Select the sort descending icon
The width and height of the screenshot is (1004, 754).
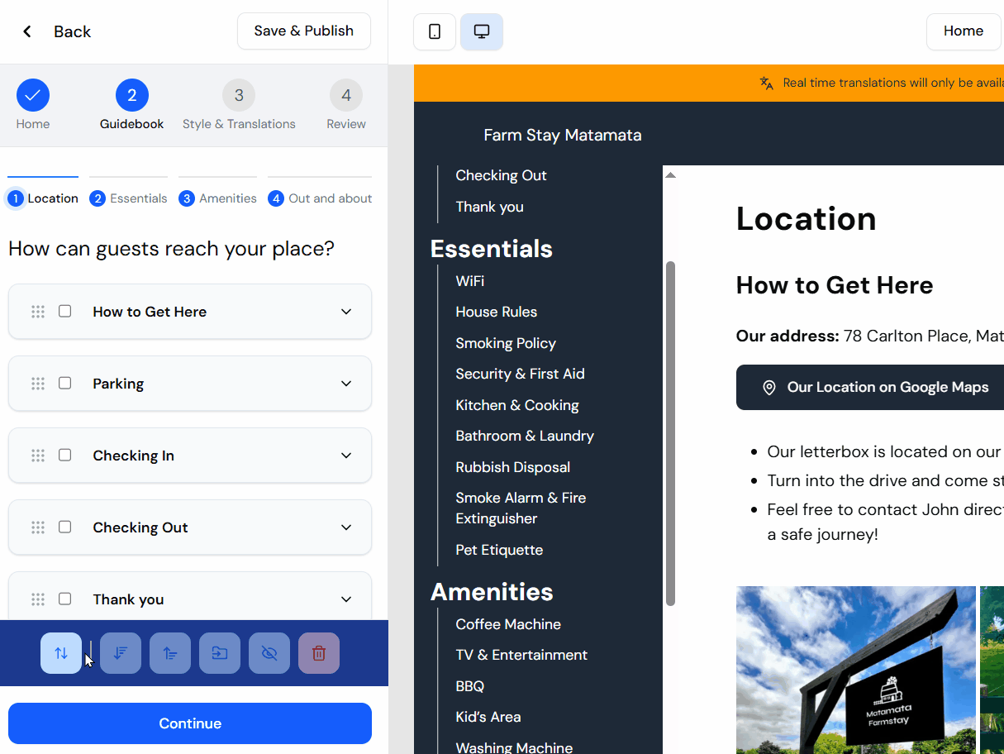pyautogui.click(x=121, y=652)
